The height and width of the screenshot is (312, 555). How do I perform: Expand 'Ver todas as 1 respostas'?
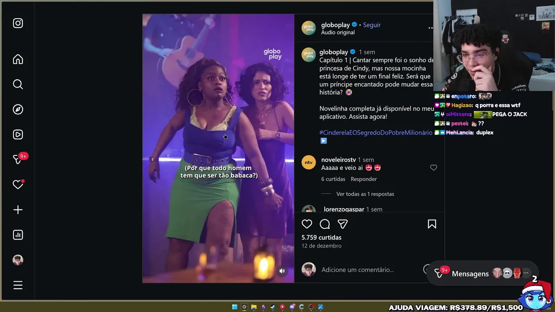coord(365,194)
